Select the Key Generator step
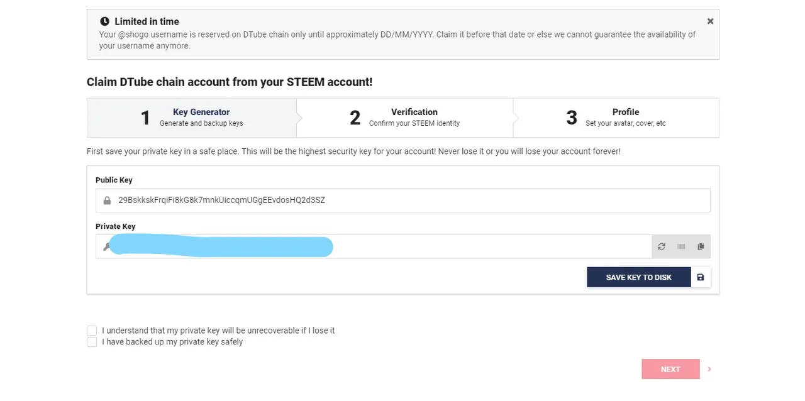 coord(192,118)
